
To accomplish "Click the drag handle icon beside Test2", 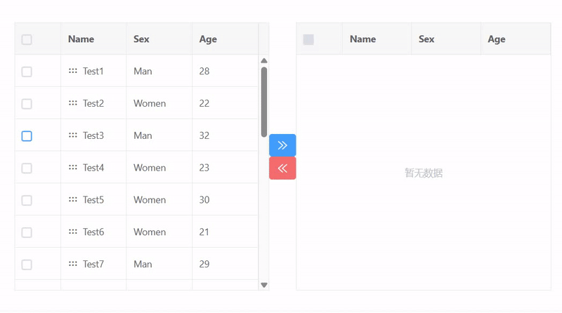I will click(x=73, y=103).
